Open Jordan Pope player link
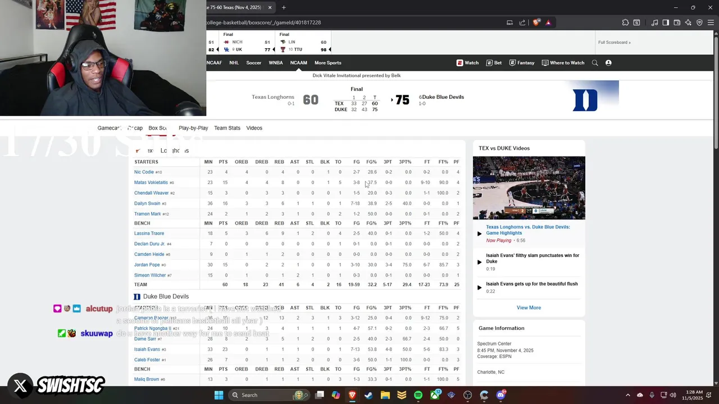This screenshot has height=404, width=719. coord(147,265)
